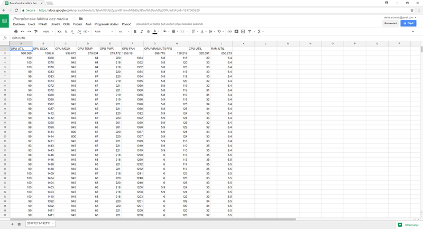This screenshot has height=229, width=423.
Task: Open the Oblik menu
Action: (x=67, y=24)
